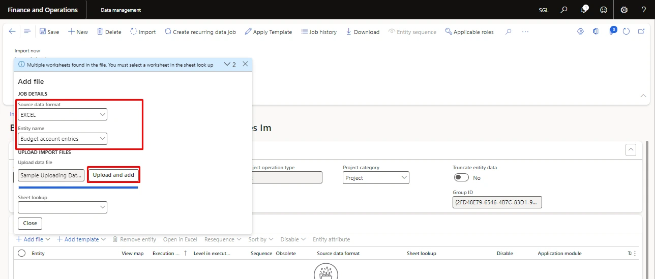Sort by Execution column header
This screenshot has width=655, height=279.
[166, 253]
